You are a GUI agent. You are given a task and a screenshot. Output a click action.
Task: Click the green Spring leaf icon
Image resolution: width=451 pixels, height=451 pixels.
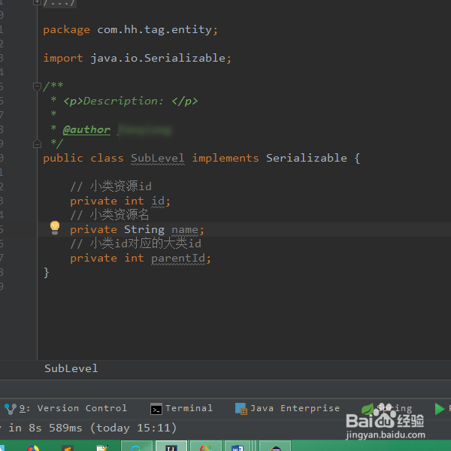click(x=368, y=408)
